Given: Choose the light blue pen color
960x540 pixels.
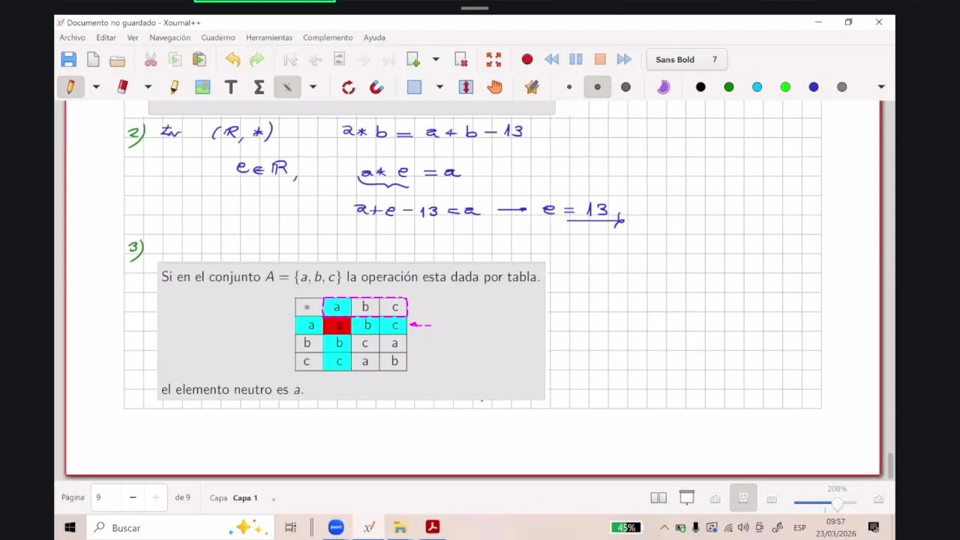Looking at the screenshot, I should 757,87.
